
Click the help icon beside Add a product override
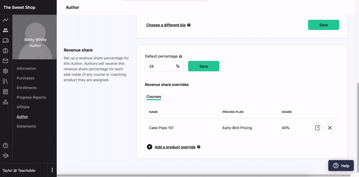tap(199, 147)
